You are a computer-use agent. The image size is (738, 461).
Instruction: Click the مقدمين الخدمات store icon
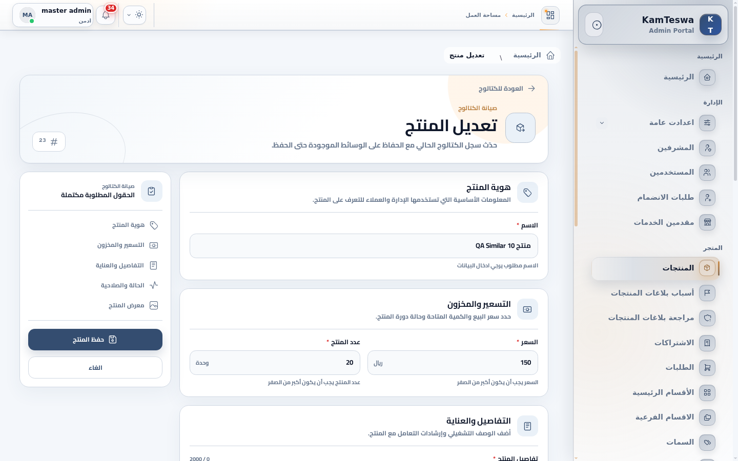tap(707, 222)
